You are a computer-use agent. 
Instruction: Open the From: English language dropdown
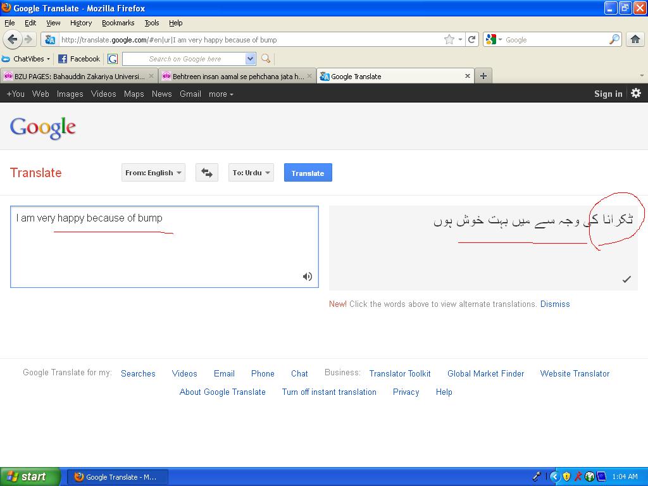[x=153, y=173]
